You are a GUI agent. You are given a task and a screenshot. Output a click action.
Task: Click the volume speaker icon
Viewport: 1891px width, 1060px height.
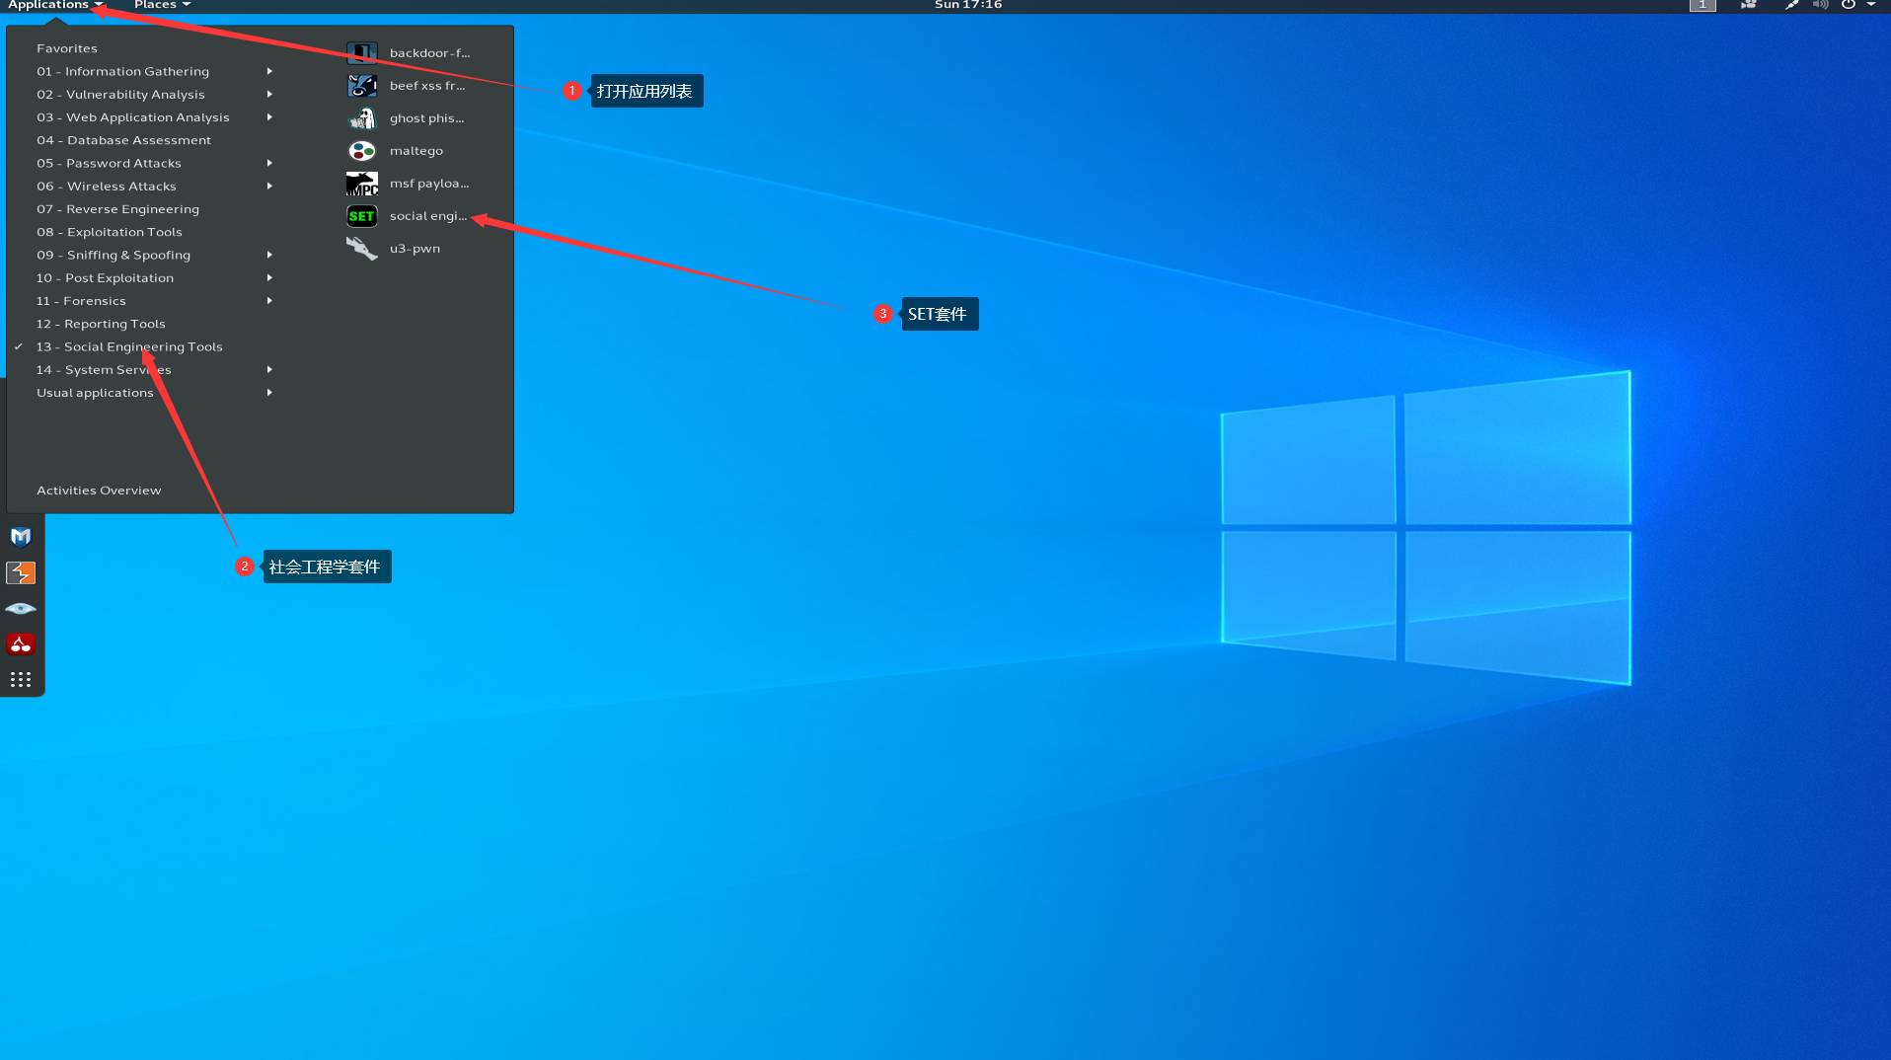pyautogui.click(x=1820, y=5)
